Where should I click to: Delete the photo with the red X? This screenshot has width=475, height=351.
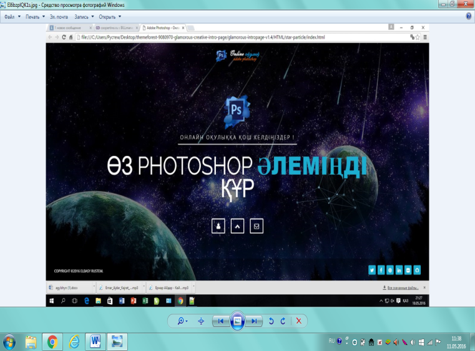[299, 321]
